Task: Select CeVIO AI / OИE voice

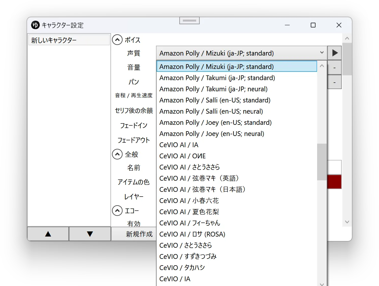Action: click(x=237, y=156)
